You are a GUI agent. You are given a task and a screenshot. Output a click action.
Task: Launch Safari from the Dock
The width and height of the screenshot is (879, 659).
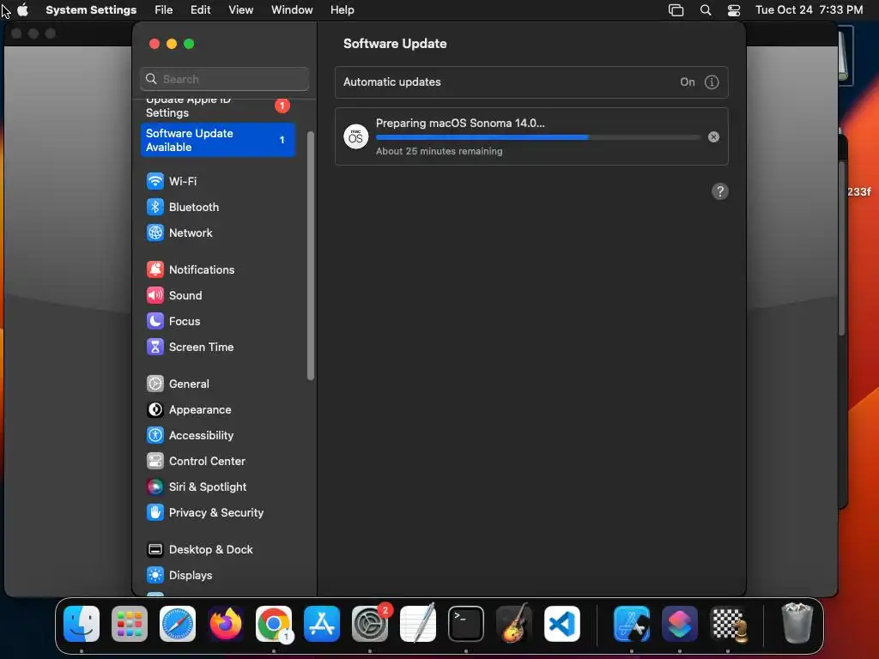coord(178,624)
